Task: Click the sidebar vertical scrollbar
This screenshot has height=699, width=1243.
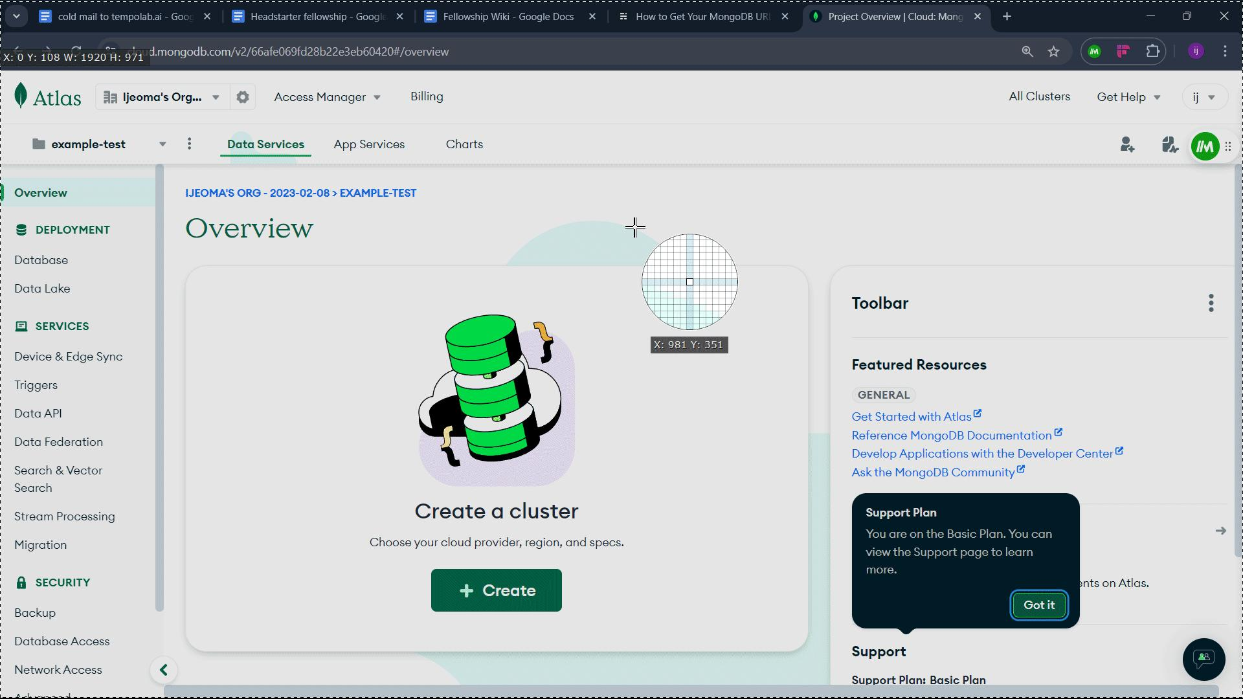Action: coord(159,388)
